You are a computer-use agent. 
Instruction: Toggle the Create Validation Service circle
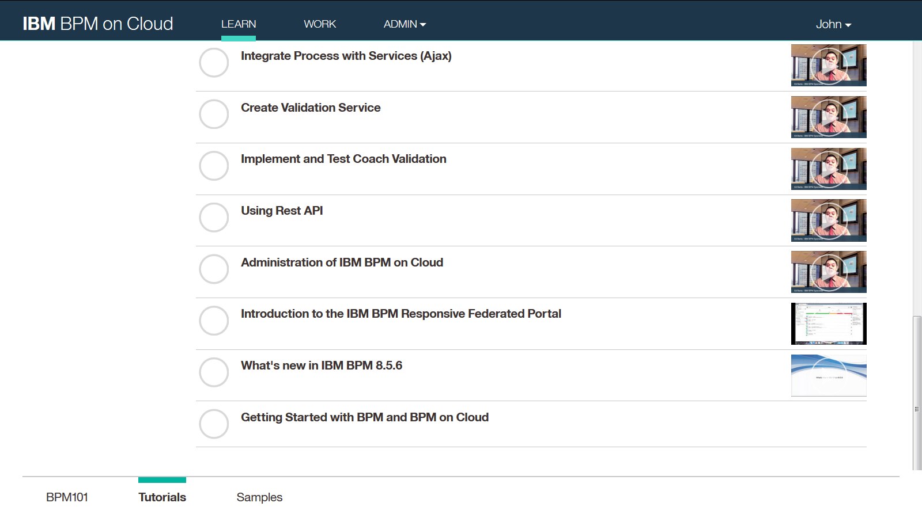tap(214, 114)
